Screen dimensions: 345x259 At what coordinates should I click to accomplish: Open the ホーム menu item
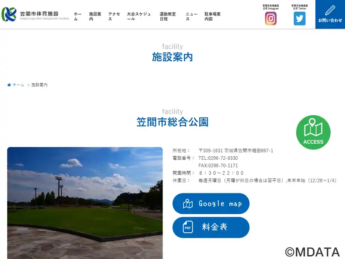[x=78, y=16]
